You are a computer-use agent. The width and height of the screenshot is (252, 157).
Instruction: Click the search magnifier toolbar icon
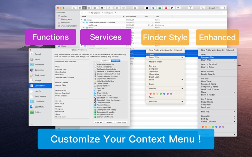pyautogui.click(x=202, y=8)
